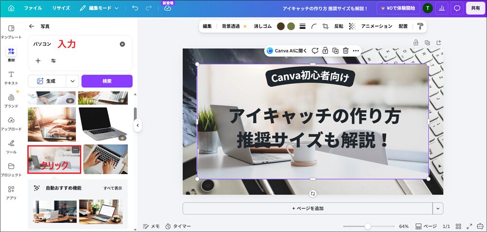Open the border style lines icon
This screenshot has width=487, height=232.
click(302, 26)
